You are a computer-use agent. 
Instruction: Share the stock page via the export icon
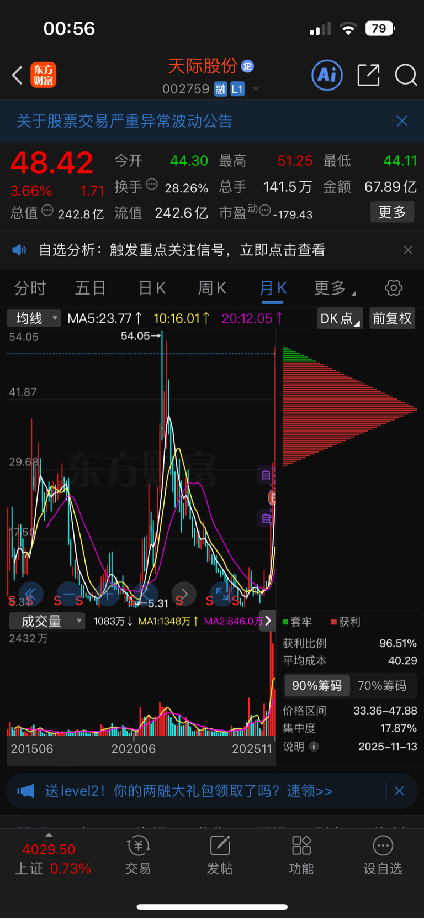coord(368,75)
